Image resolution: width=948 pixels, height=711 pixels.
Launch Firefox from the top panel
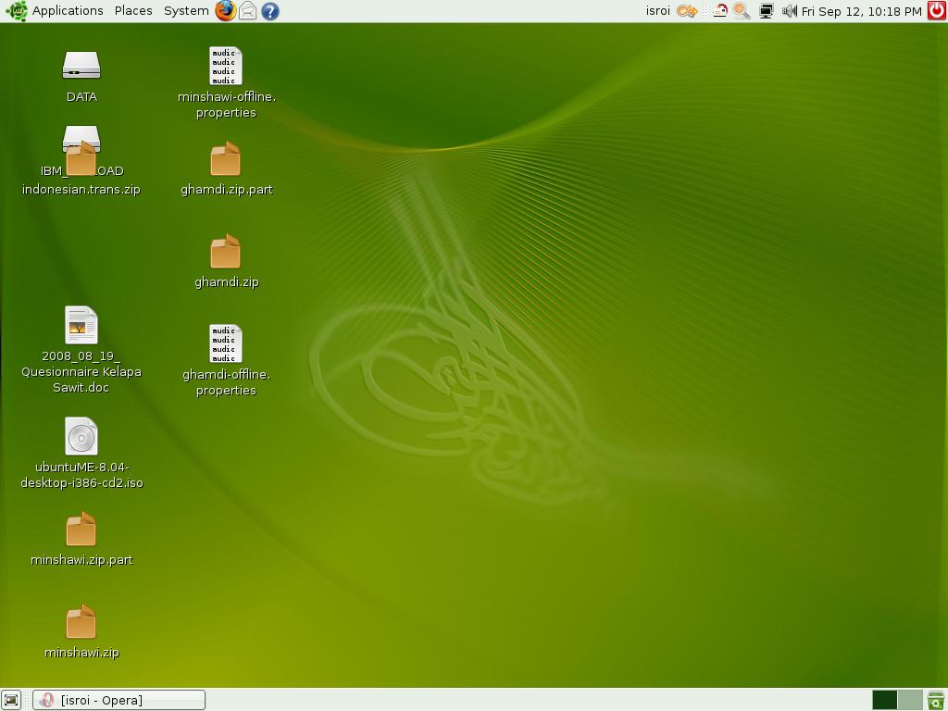pos(225,11)
